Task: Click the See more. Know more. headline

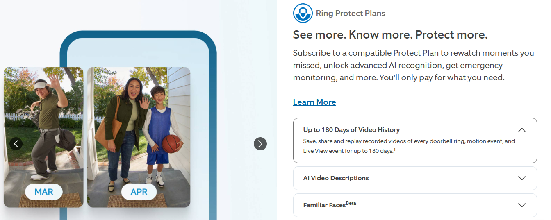Action: click(x=390, y=35)
